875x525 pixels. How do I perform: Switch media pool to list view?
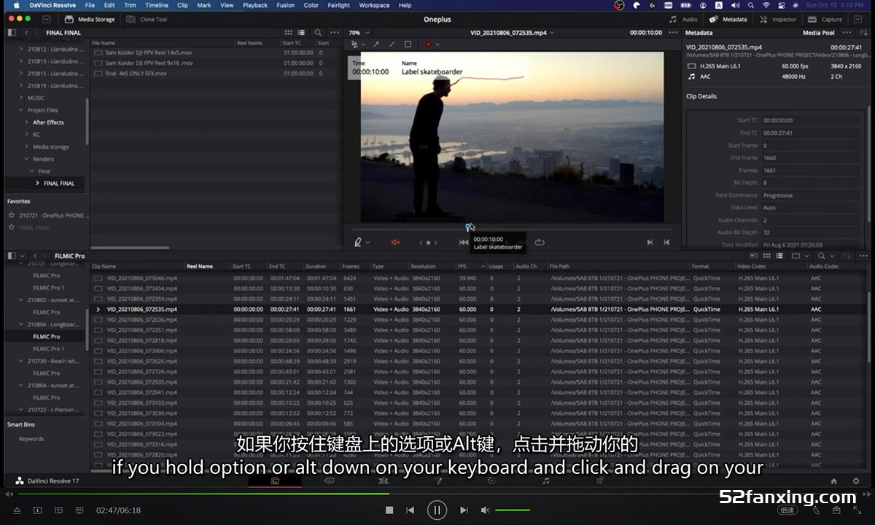[780, 256]
